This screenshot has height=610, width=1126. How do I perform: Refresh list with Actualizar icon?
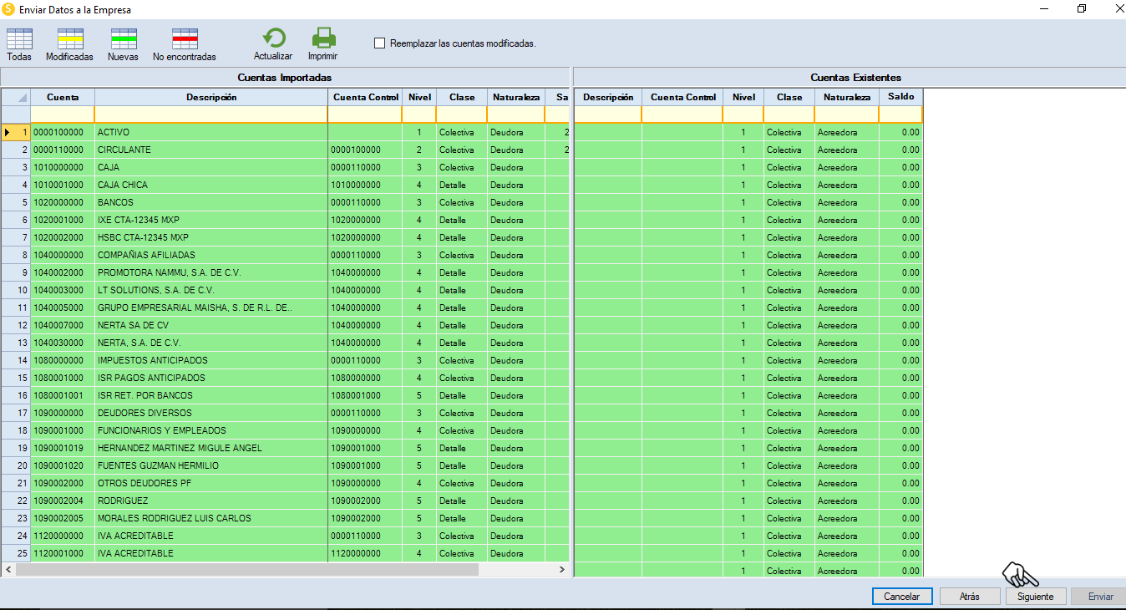pyautogui.click(x=273, y=39)
